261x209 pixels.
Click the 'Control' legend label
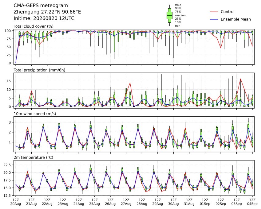click(227, 12)
